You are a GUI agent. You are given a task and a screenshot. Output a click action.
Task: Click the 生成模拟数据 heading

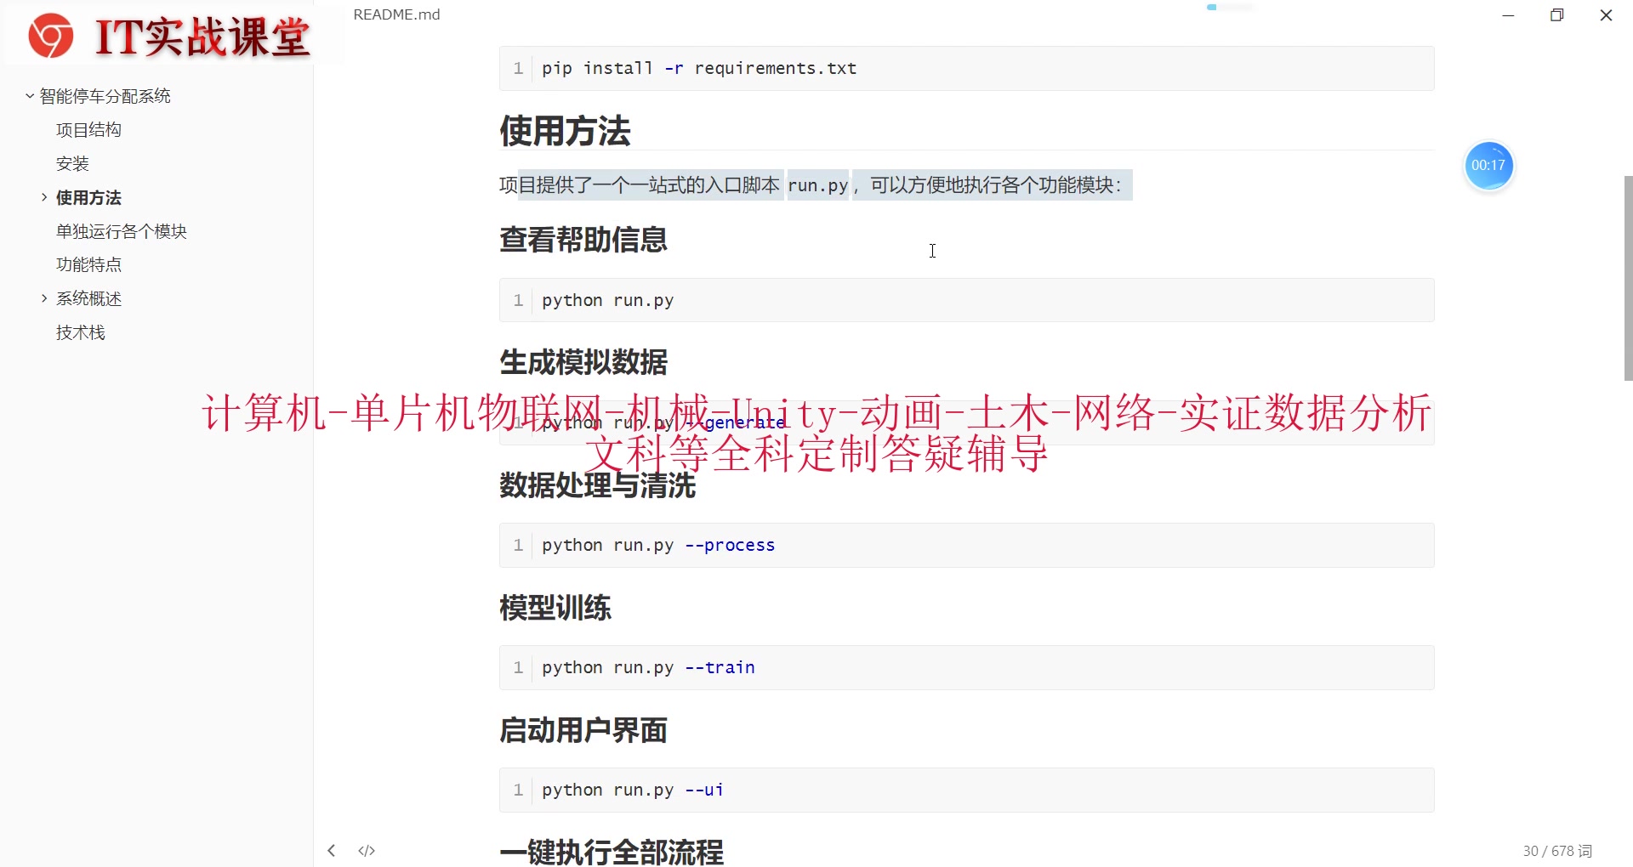(x=583, y=362)
